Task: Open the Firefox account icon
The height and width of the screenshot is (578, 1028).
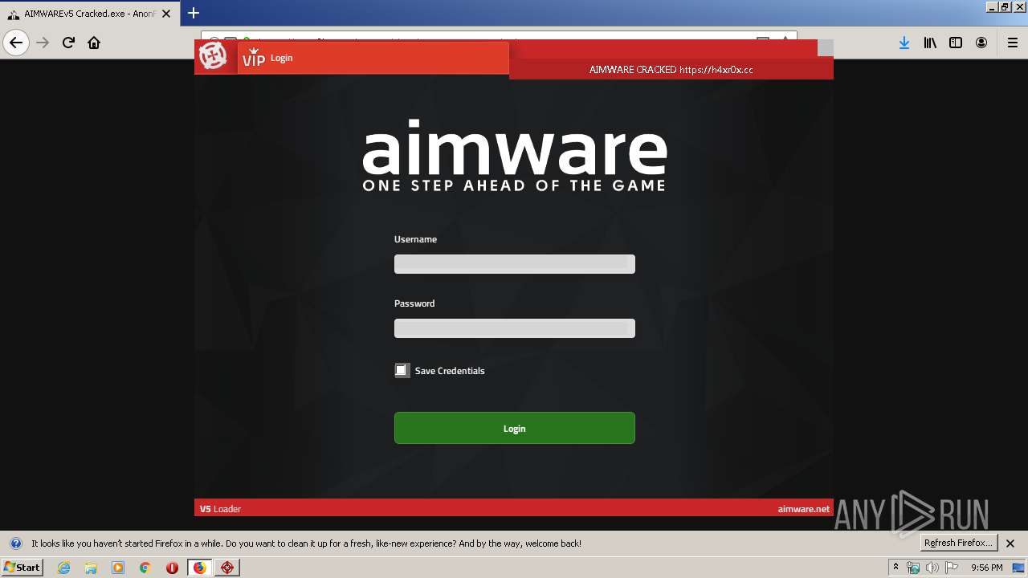Action: (x=981, y=43)
